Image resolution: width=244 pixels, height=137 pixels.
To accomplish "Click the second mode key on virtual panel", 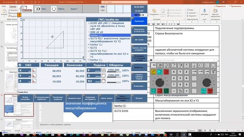I will pos(160,65).
